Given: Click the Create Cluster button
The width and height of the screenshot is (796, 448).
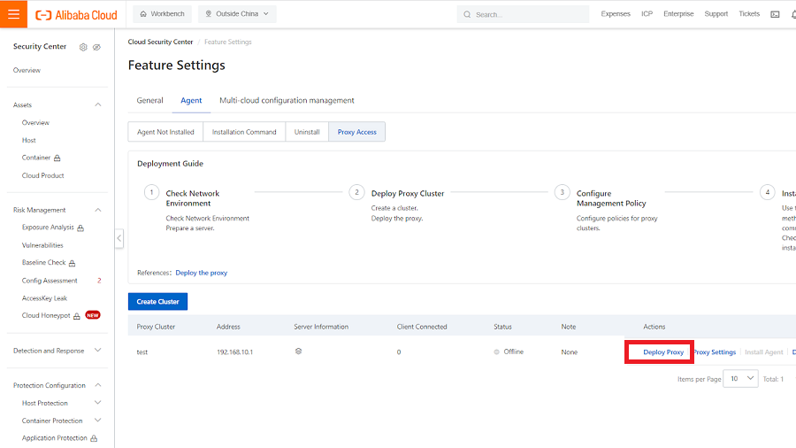Looking at the screenshot, I should [x=157, y=301].
